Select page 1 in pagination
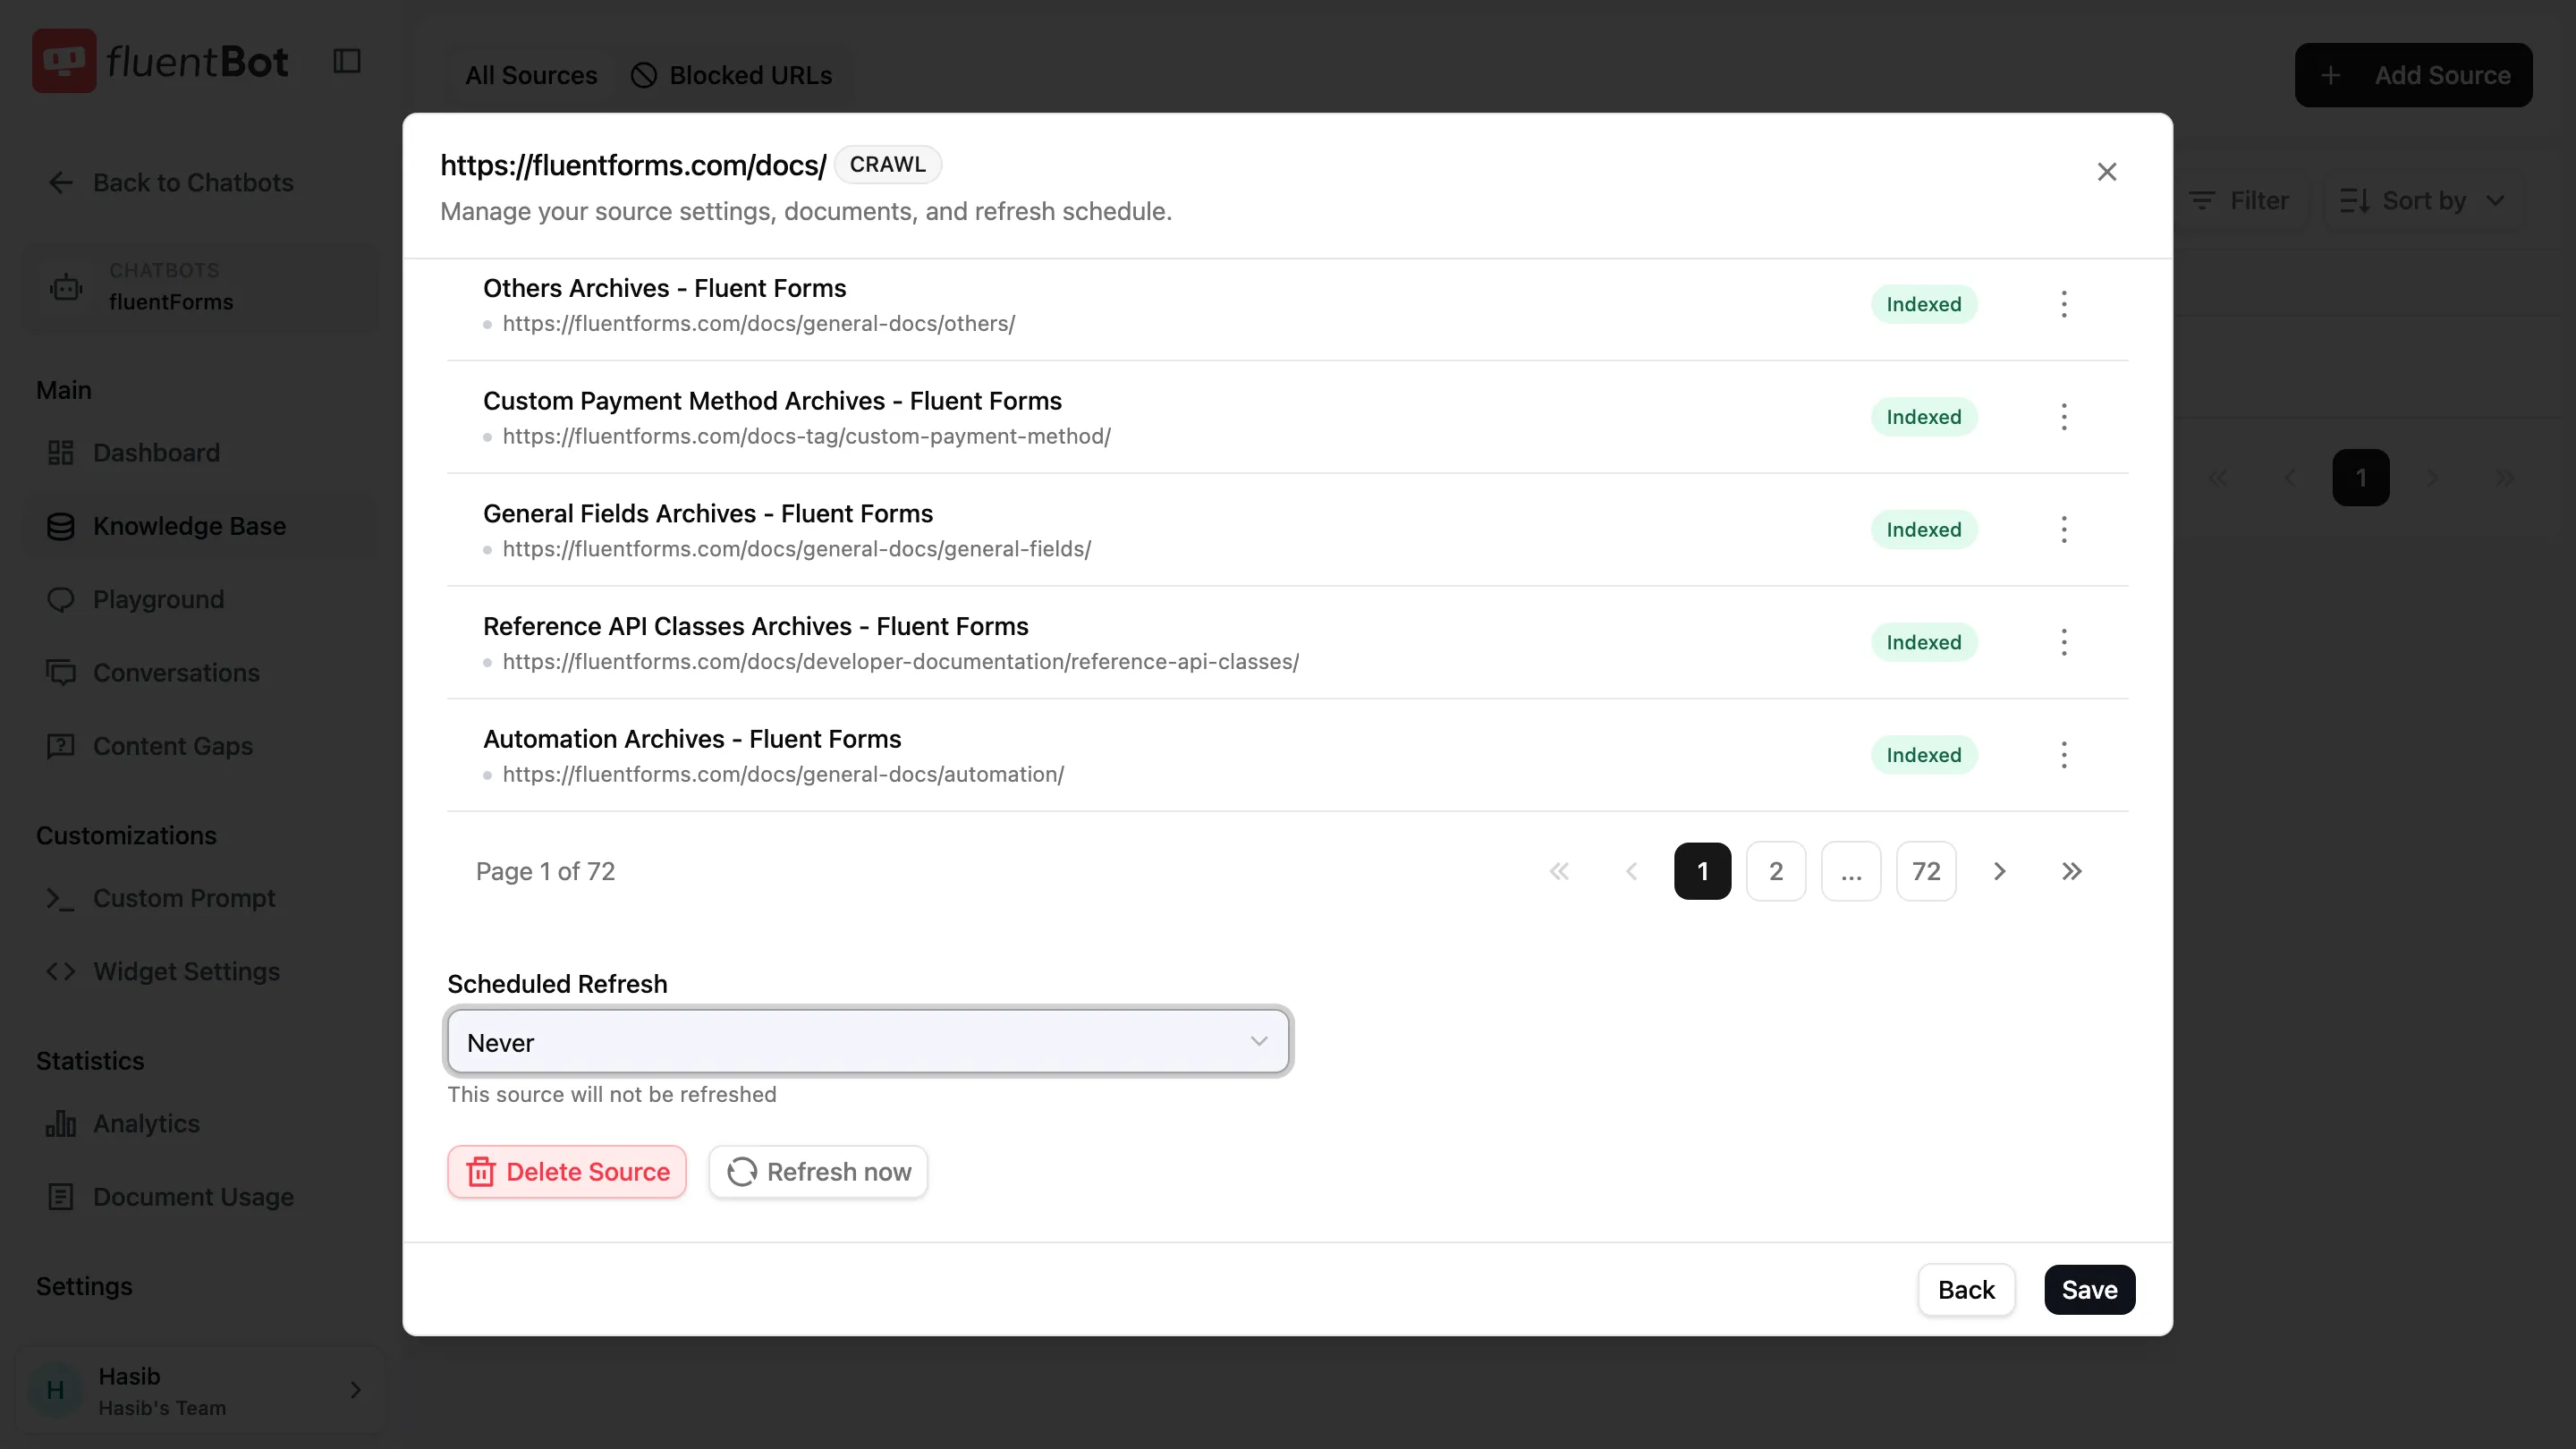2576x1449 pixels. [x=1702, y=871]
